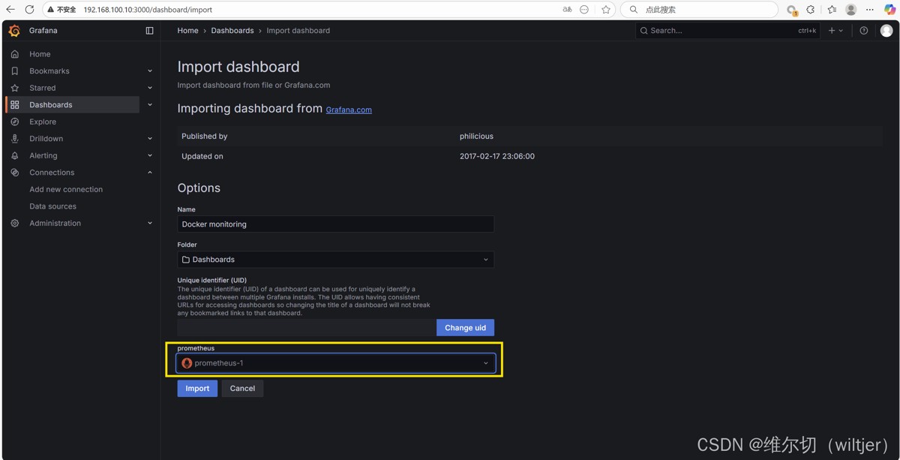
Task: Click the empty Unique identifier UID field
Action: point(307,328)
